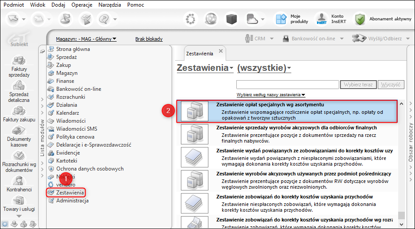415x229 pixels.
Task: Click the flag on coins toolbar icon
Action: (x=65, y=19)
